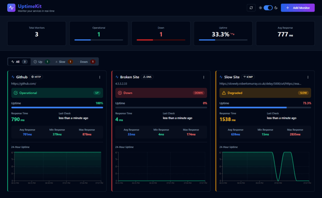Image resolution: width=322 pixels, height=198 pixels.
Task: Select the All monitors filter tab
Action: (x=19, y=62)
